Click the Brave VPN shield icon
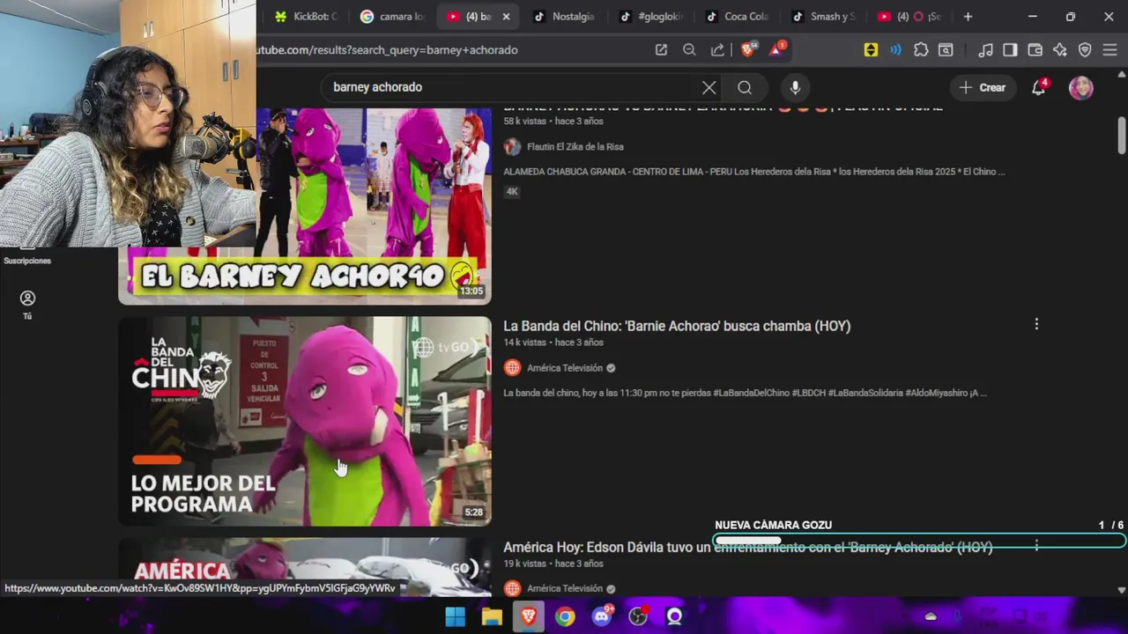This screenshot has height=634, width=1128. [1085, 50]
